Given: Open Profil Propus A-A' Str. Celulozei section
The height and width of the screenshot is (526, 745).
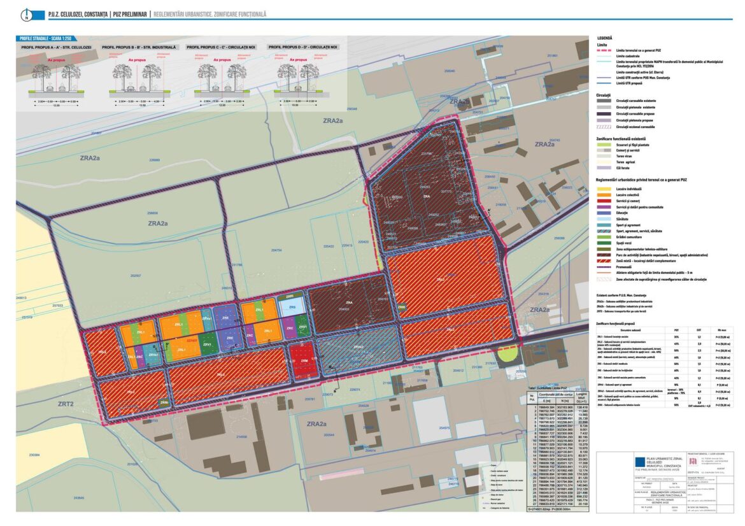Looking at the screenshot, I should point(57,48).
